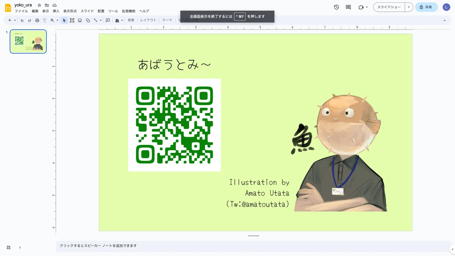Screen dimensions: 455x256
Task: Click the レイアウト layout button
Action: point(148,20)
